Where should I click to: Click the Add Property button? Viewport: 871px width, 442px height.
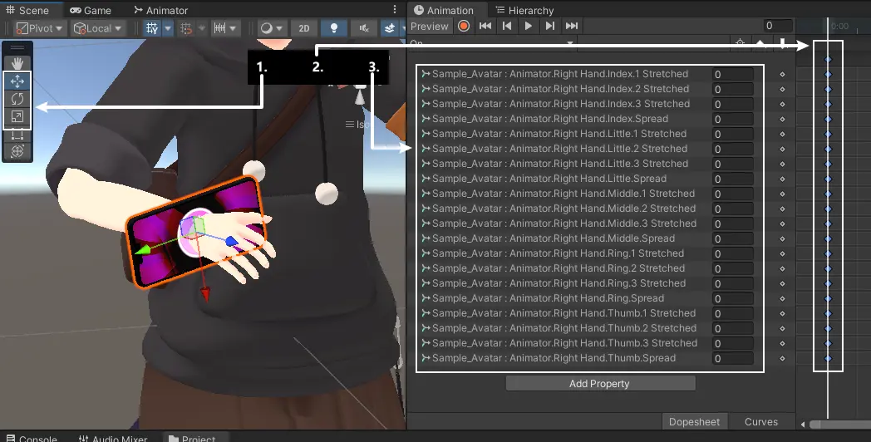600,384
